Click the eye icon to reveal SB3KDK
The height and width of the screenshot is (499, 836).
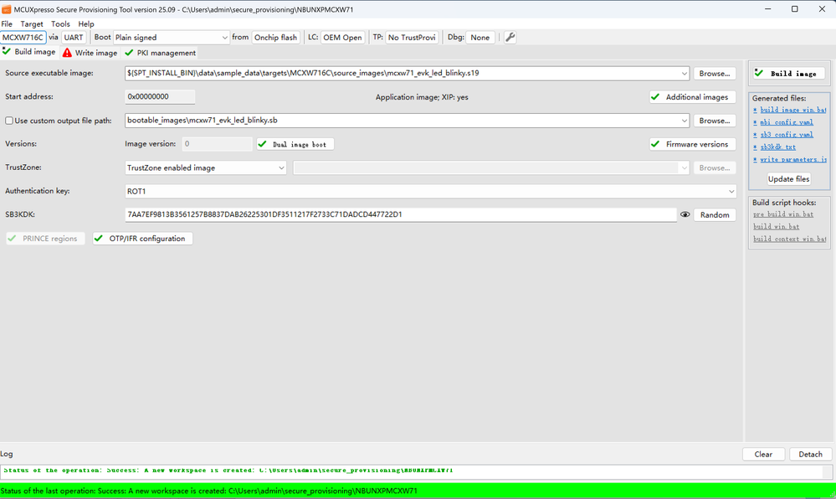point(685,214)
